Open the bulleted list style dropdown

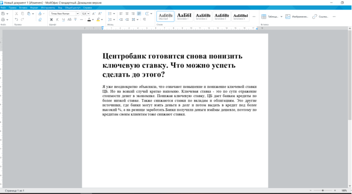pos(114,14)
